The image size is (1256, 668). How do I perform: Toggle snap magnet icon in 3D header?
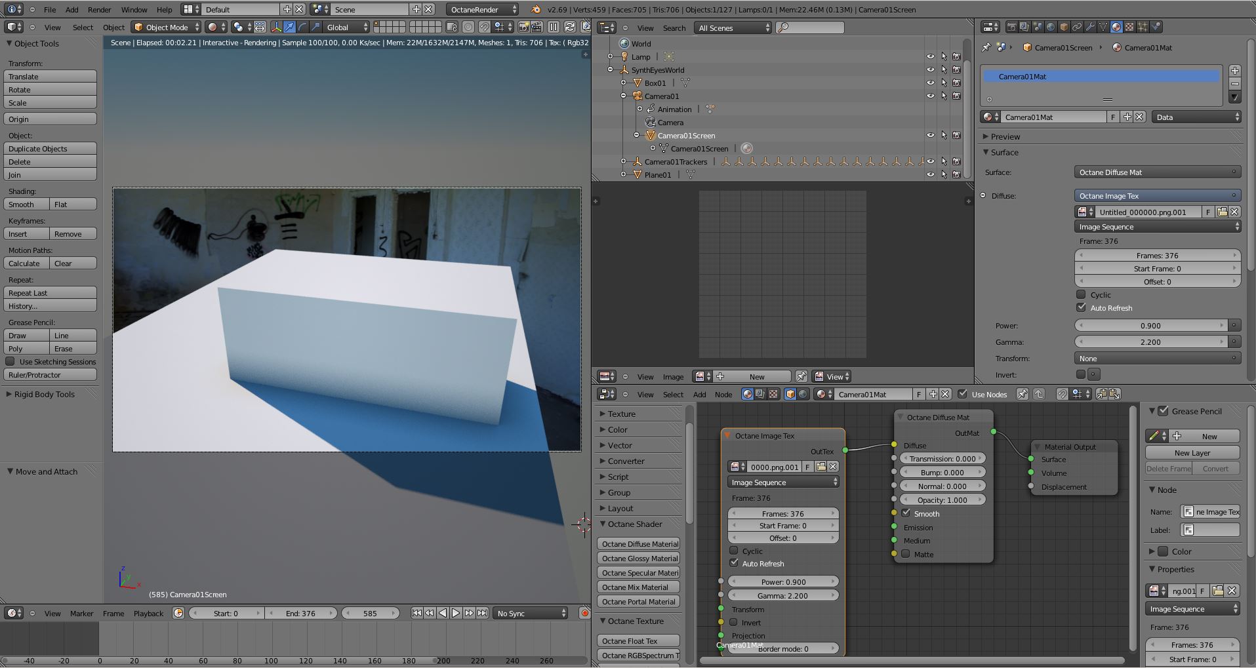coord(485,27)
